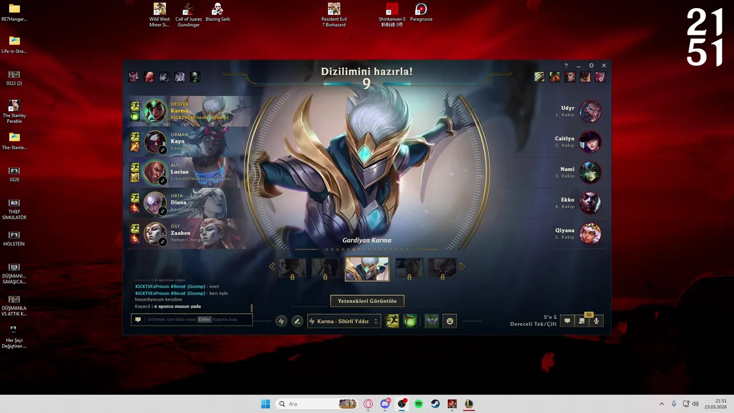Screen dimensions: 734x413
Task: Open RE7Hangar folder on desktop
Action: coord(14,13)
